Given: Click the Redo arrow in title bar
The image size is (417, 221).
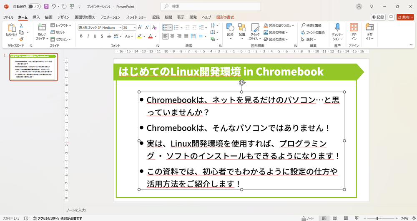Looking at the screenshot, I should pyautogui.click(x=64, y=6).
